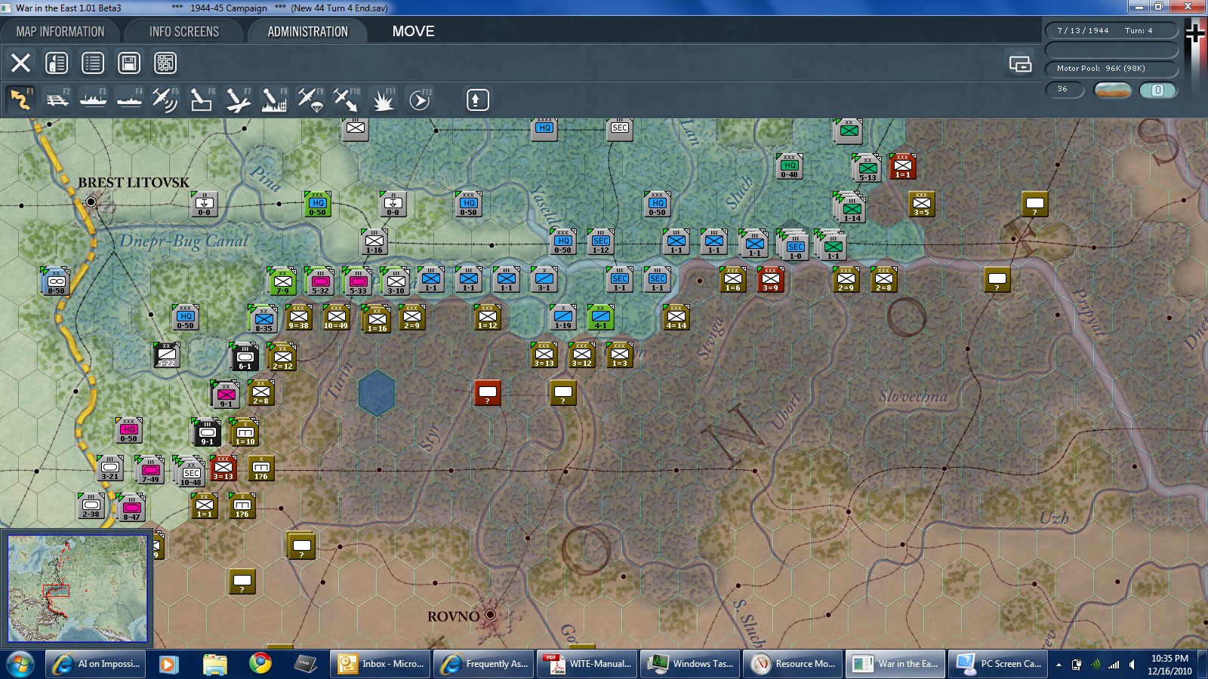The image size is (1208, 679).
Task: Switch to F2 rail mode
Action: tap(57, 100)
